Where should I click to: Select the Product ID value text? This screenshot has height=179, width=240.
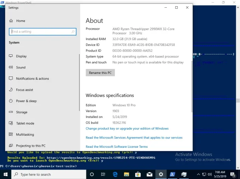[x=133, y=51]
